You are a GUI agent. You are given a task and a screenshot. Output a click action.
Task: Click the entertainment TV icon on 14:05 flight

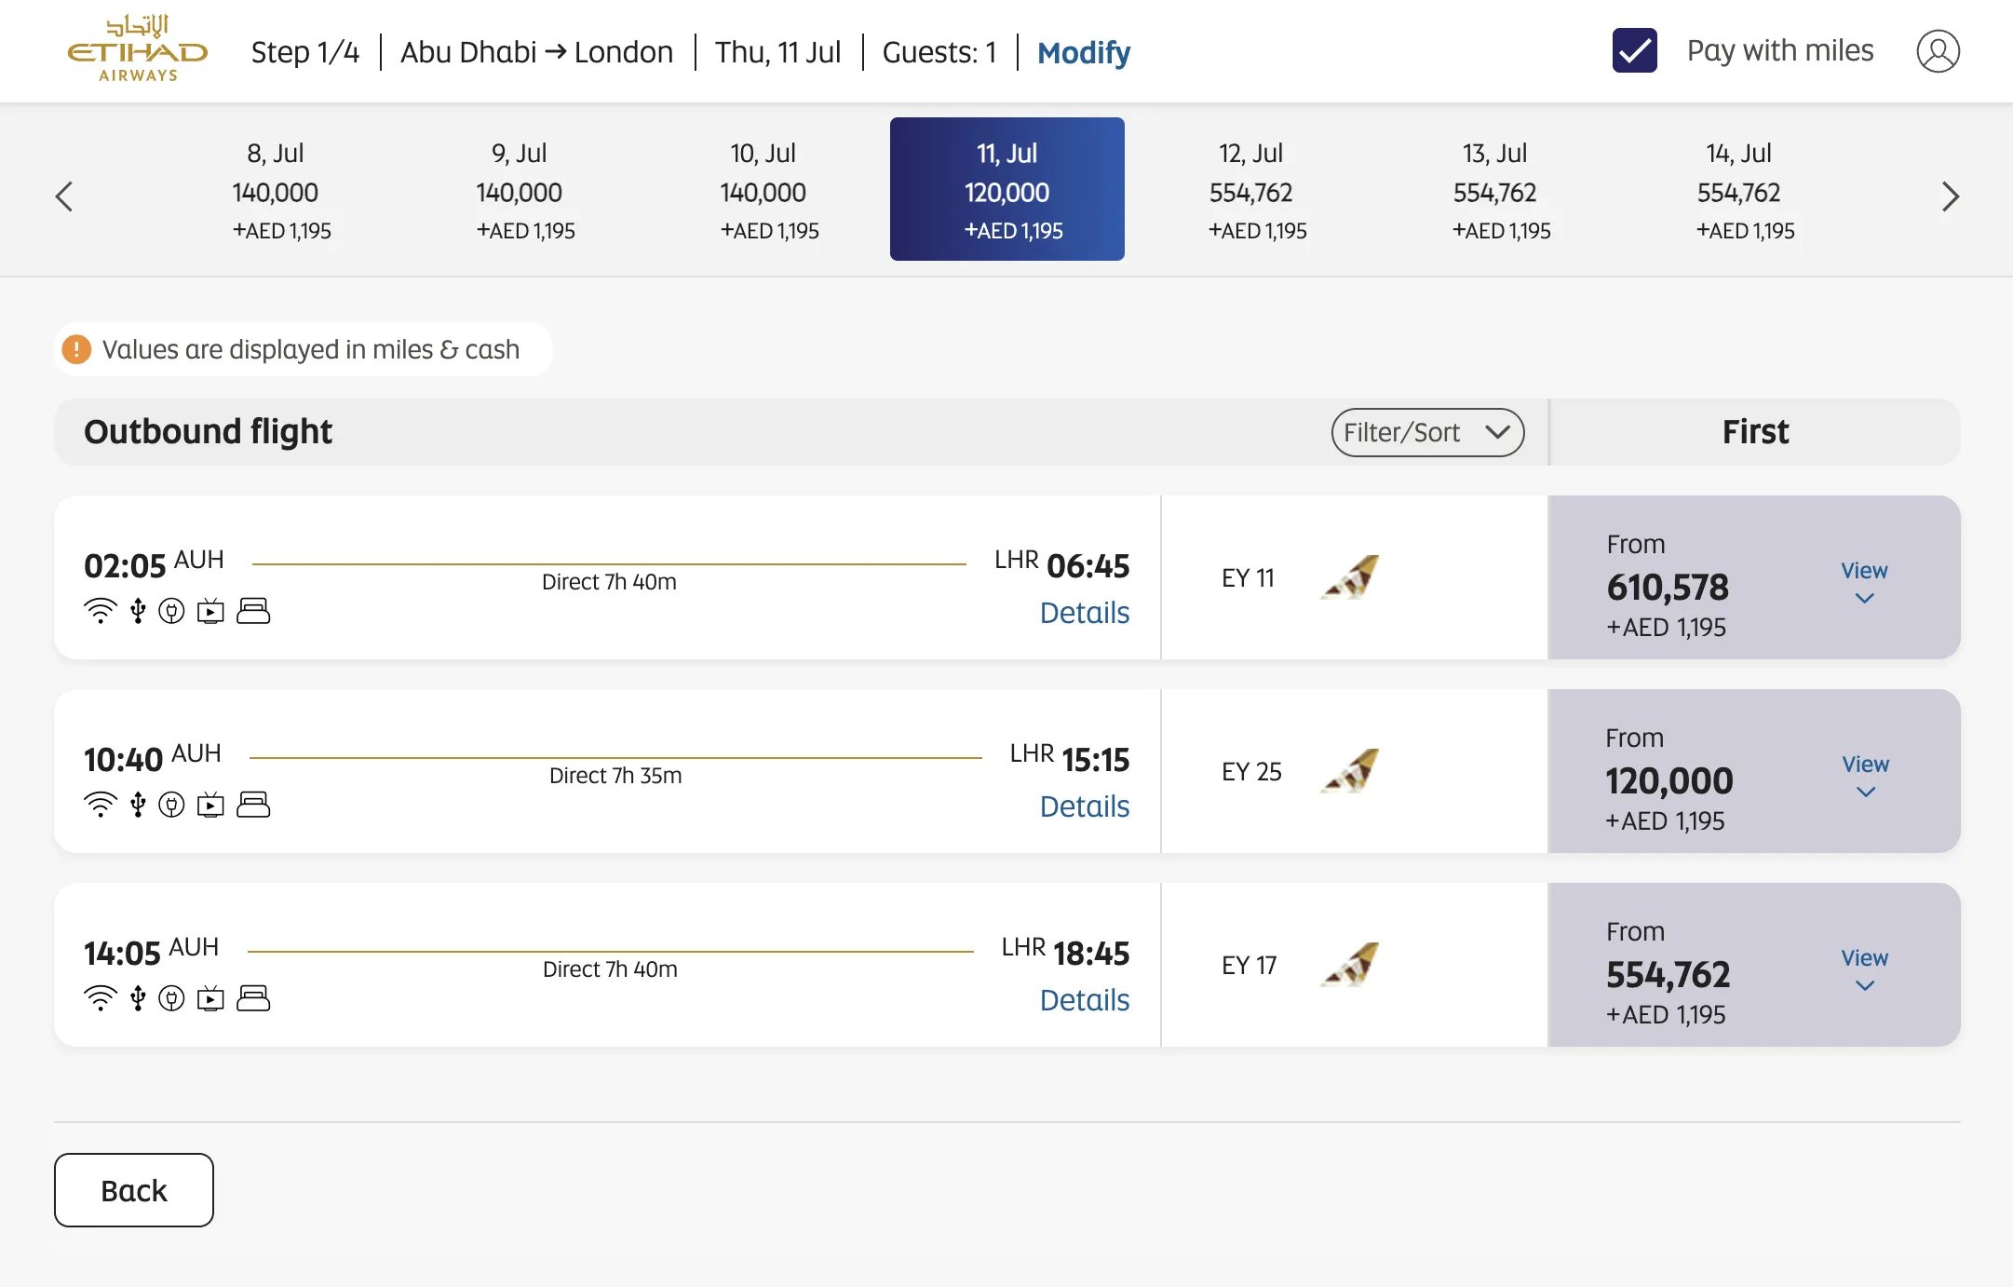(210, 998)
